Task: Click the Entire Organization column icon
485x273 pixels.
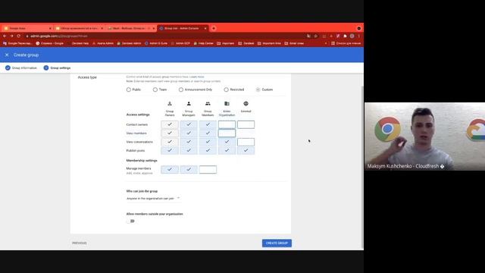Action: coord(227,104)
